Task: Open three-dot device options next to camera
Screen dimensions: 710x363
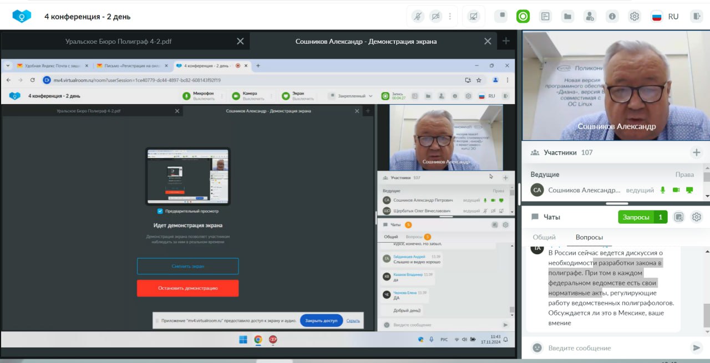Action: point(450,17)
